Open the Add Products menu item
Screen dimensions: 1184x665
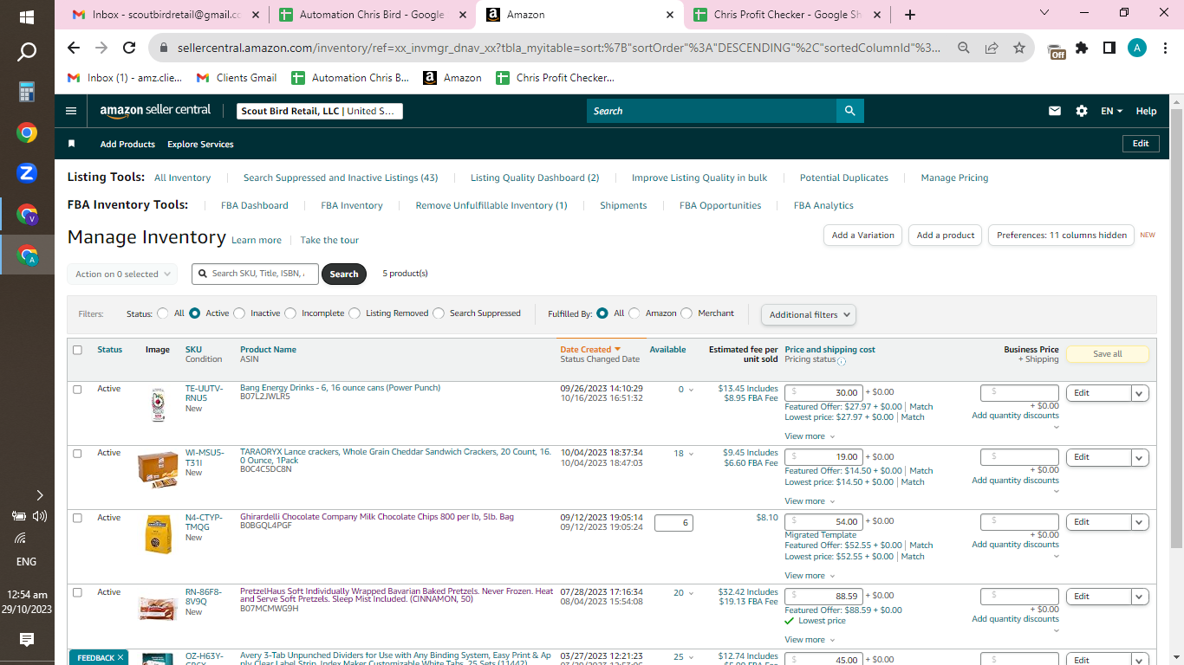click(127, 145)
